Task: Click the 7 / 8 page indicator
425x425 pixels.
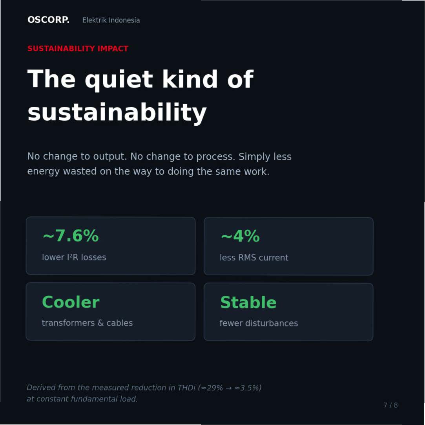Action: tap(390, 405)
